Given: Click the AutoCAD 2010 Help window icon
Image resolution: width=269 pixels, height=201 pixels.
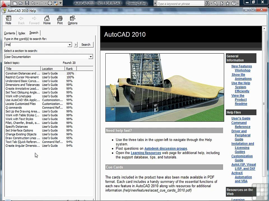Looking at the screenshot, I should pyautogui.click(x=4, y=11).
